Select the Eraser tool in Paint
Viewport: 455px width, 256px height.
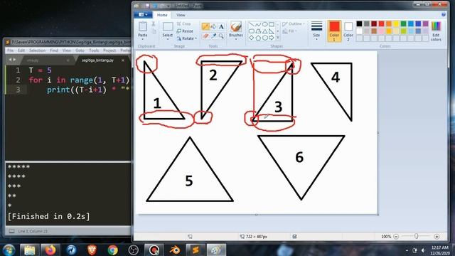[x=205, y=36]
